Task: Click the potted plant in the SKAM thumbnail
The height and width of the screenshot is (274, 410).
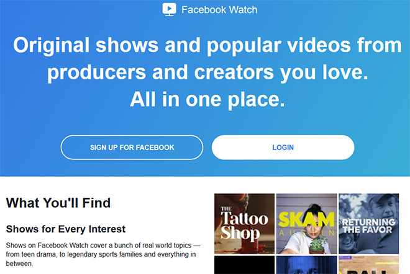Action: point(317,245)
